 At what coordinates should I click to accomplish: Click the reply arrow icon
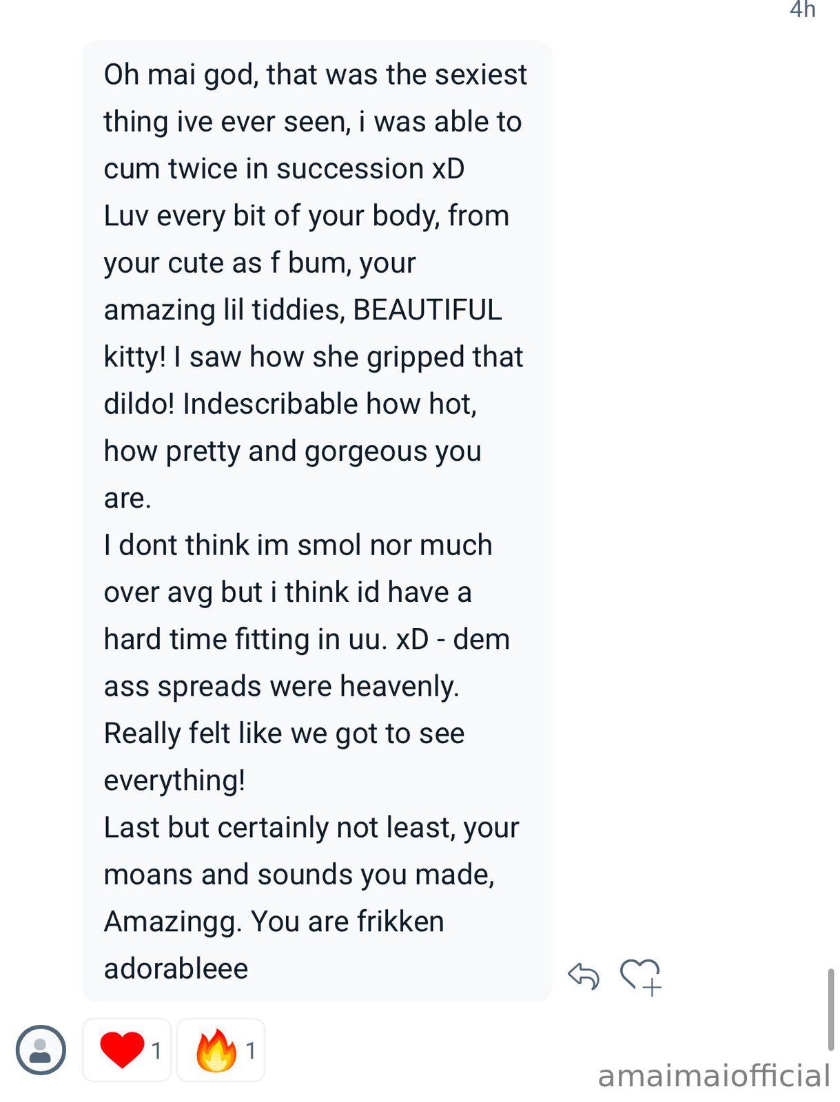[584, 975]
